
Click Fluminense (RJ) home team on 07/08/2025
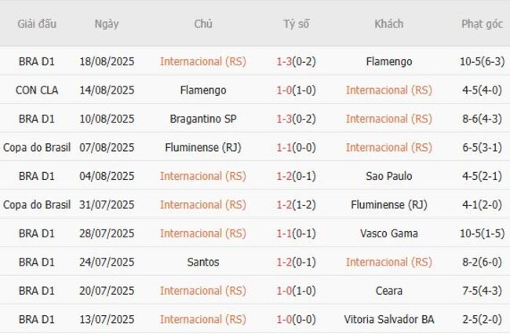(202, 147)
